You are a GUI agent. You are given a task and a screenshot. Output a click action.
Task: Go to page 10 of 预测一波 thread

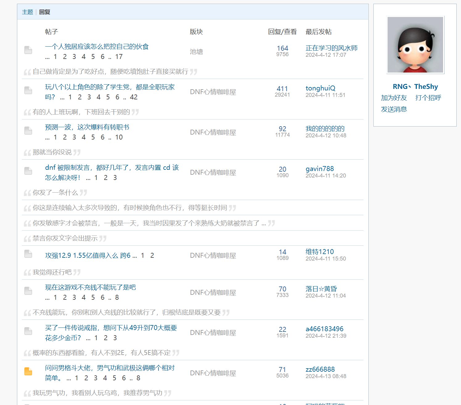119,137
